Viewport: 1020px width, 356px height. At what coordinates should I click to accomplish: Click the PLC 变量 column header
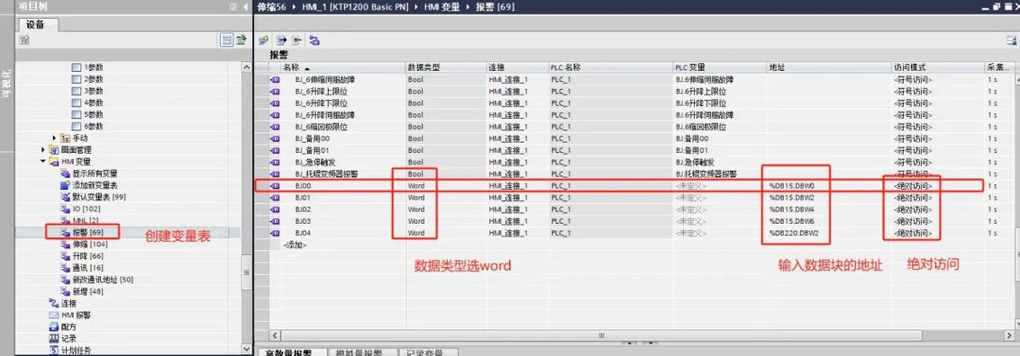point(719,67)
